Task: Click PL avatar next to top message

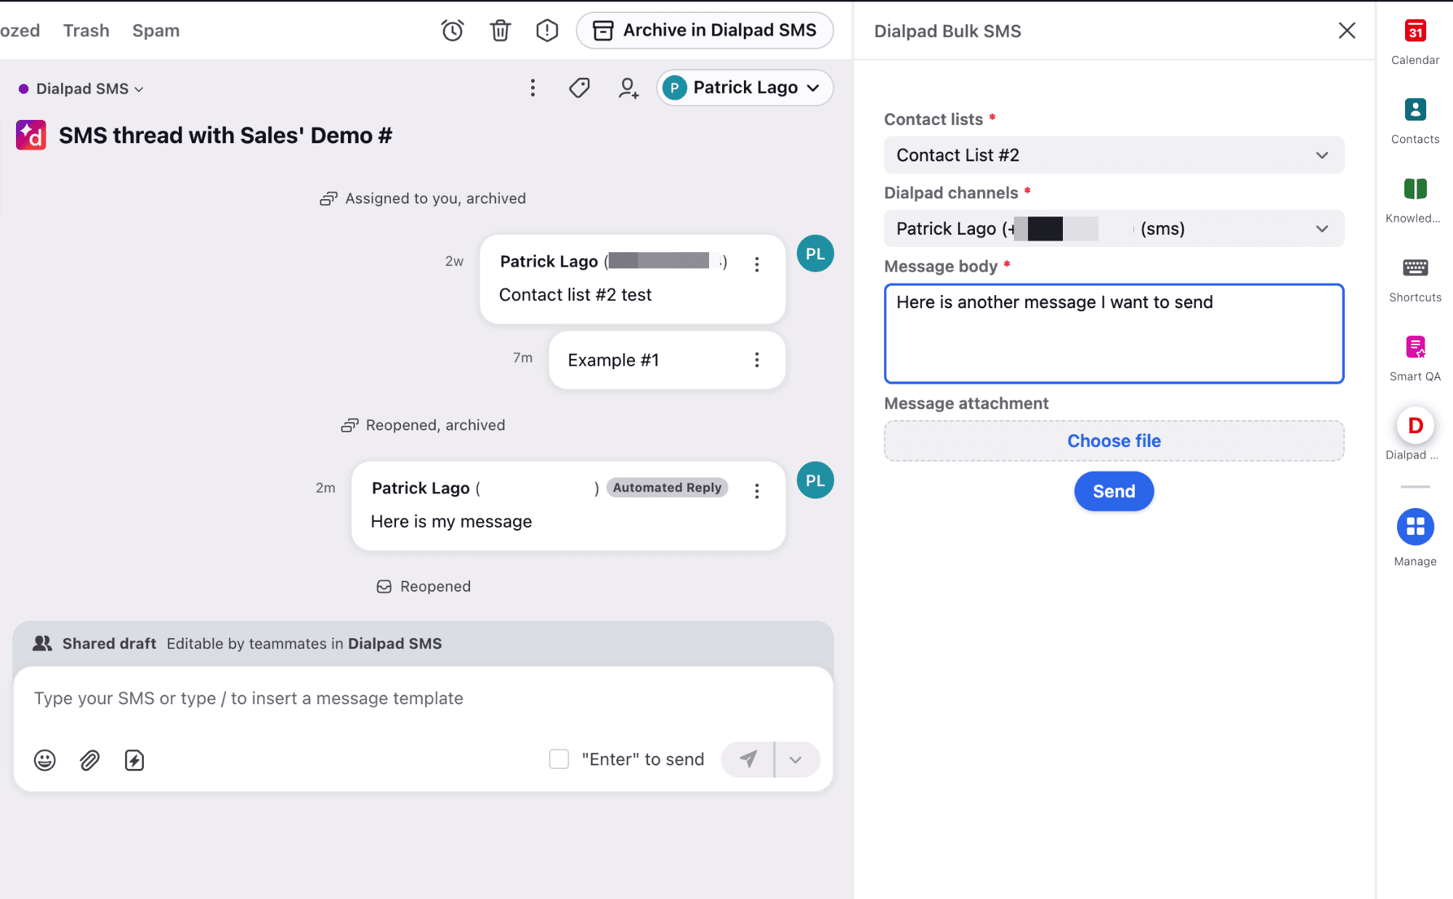Action: pyautogui.click(x=815, y=254)
